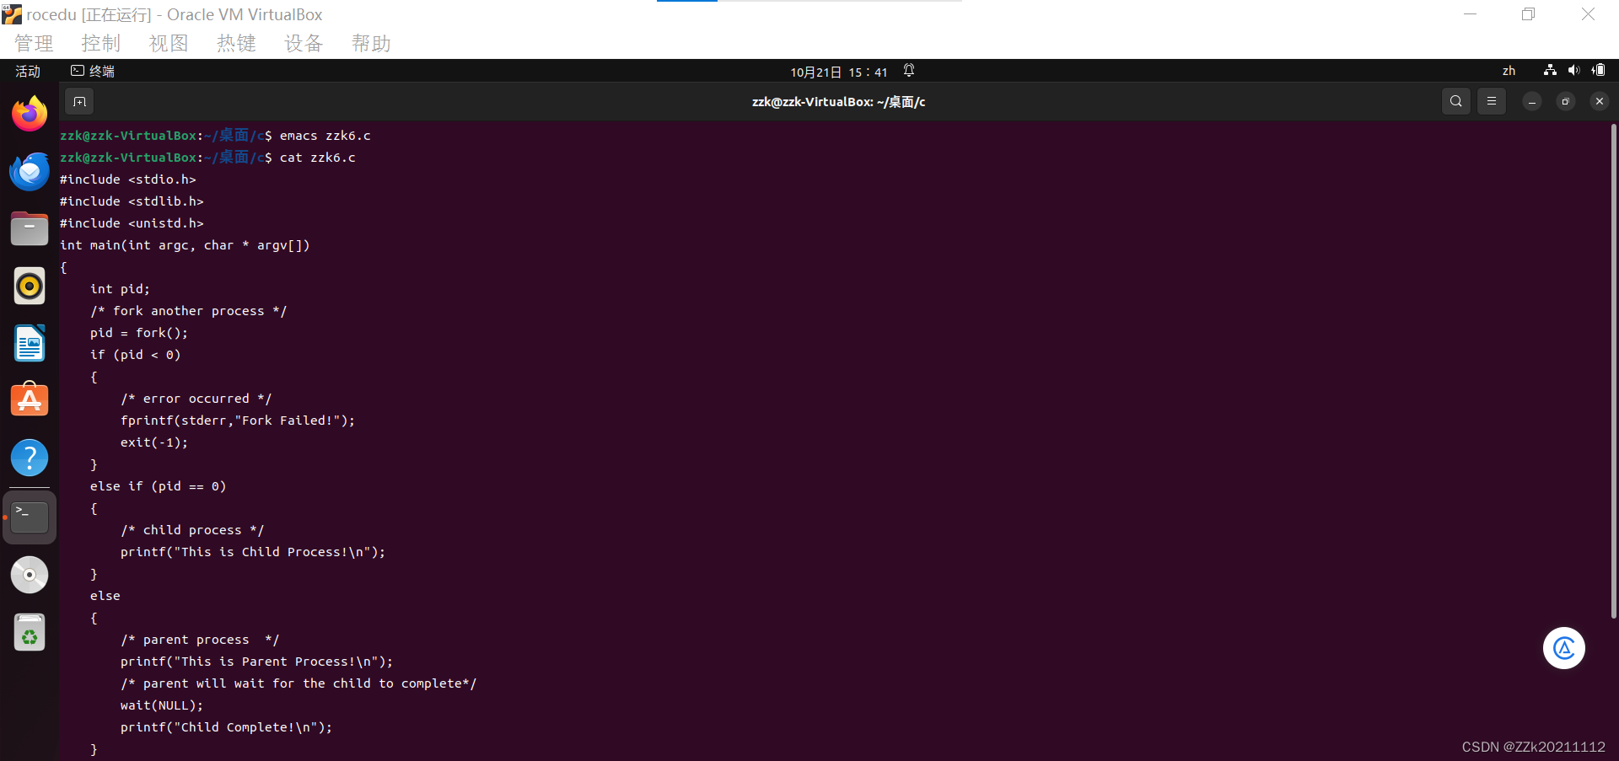Open the 热键 menu of VirtualBox
This screenshot has width=1619, height=761.
click(236, 44)
